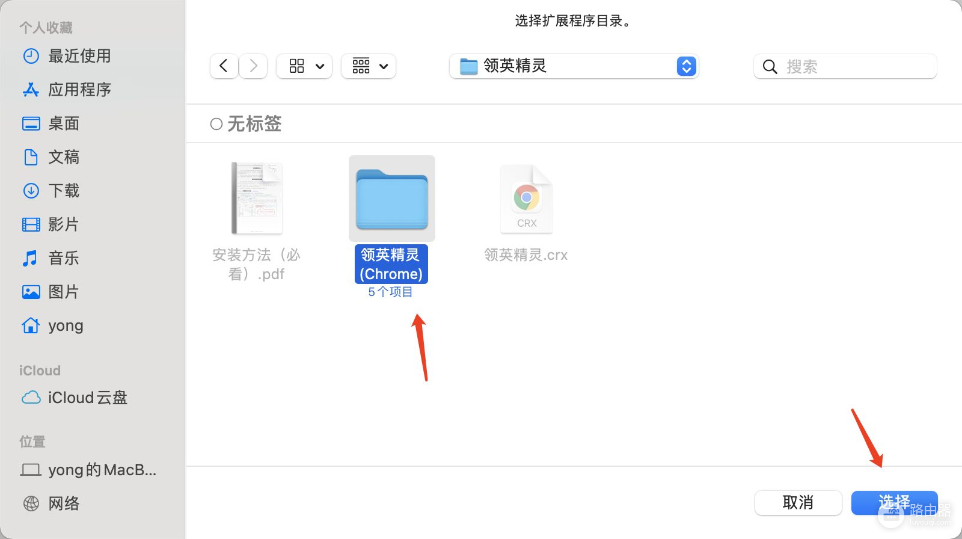Select the 领英精灵 (Chrome) folder
The image size is (962, 539).
tap(391, 200)
